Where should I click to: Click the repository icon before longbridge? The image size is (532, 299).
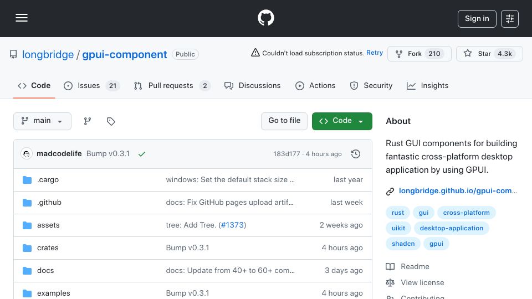coord(13,54)
